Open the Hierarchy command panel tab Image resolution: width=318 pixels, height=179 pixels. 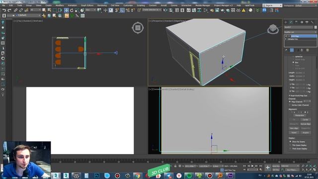click(x=296, y=22)
